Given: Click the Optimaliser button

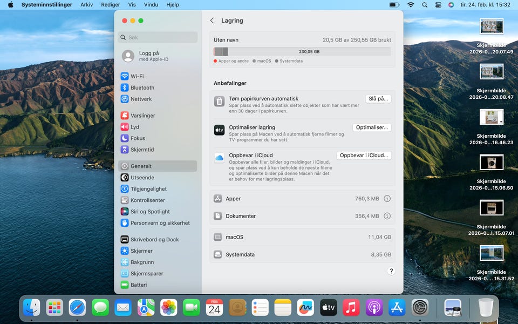Looking at the screenshot, I should click(372, 127).
